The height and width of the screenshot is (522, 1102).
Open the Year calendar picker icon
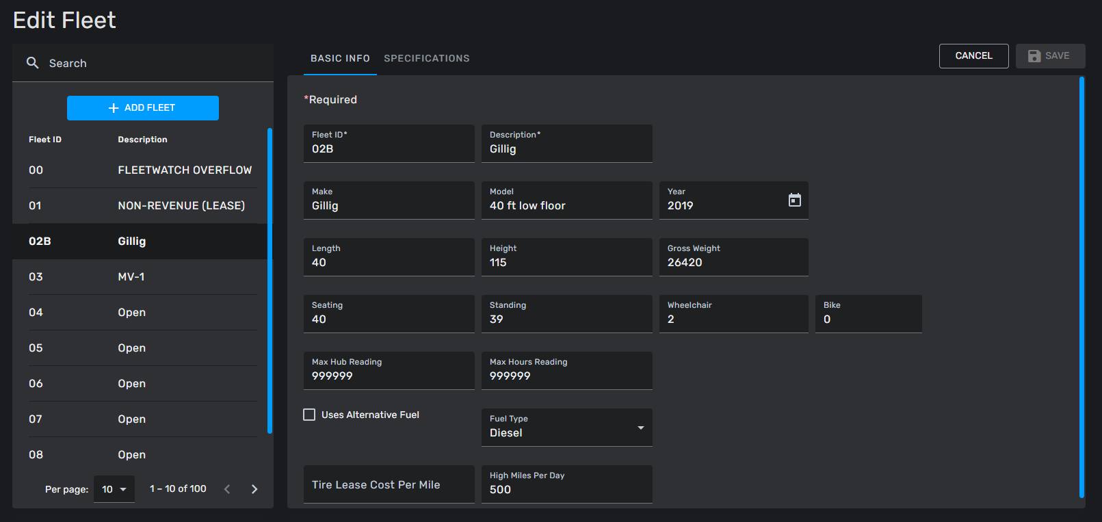coord(794,200)
